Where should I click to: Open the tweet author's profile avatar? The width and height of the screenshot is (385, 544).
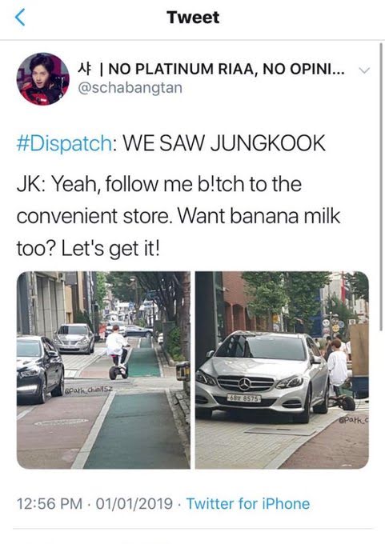pyautogui.click(x=42, y=79)
